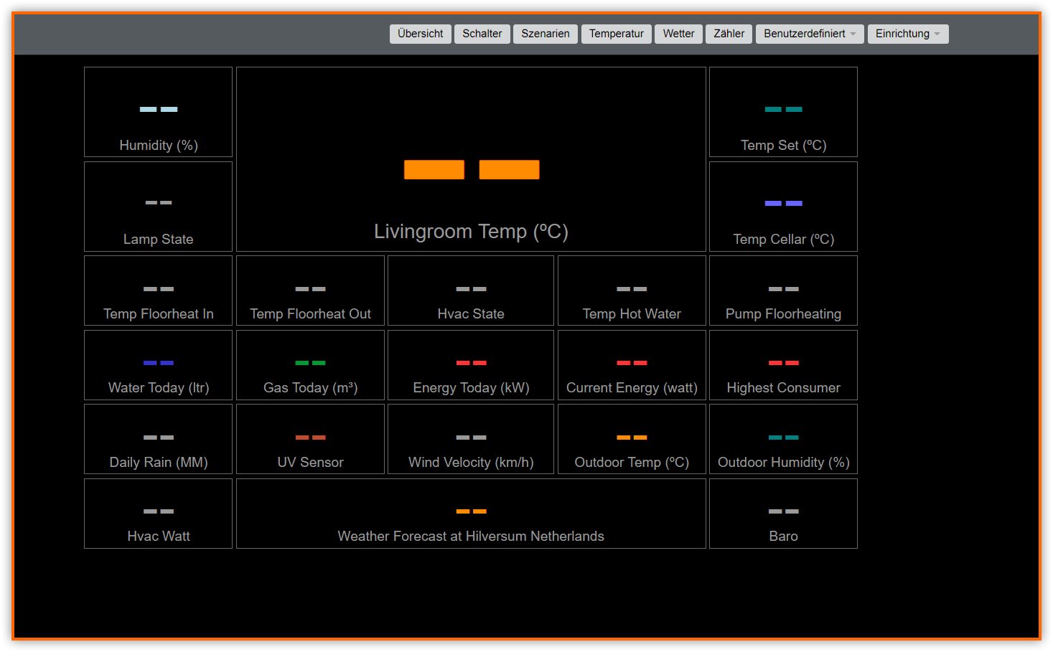Screen dimensions: 1053x652
Task: Toggle the Pump Floorheating state
Action: coord(782,290)
